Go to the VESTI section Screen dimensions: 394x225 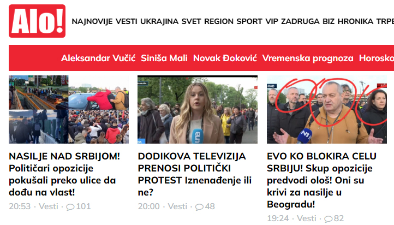point(127,21)
